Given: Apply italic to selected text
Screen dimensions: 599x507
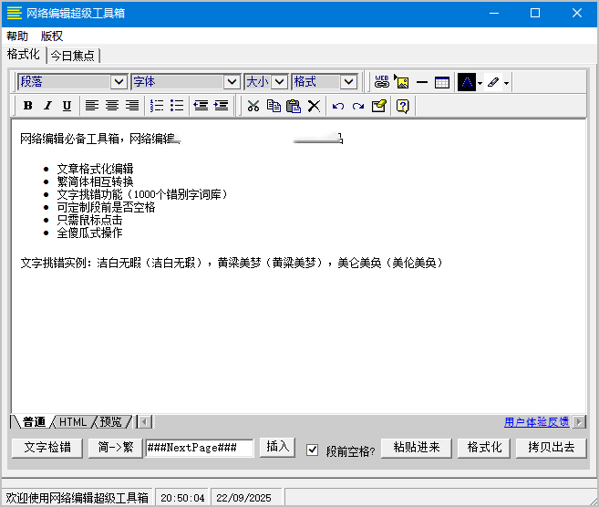Looking at the screenshot, I should coord(47,106).
